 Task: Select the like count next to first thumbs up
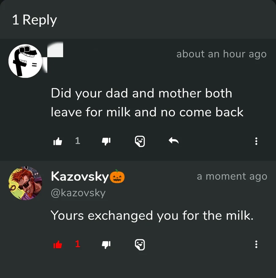coord(78,141)
